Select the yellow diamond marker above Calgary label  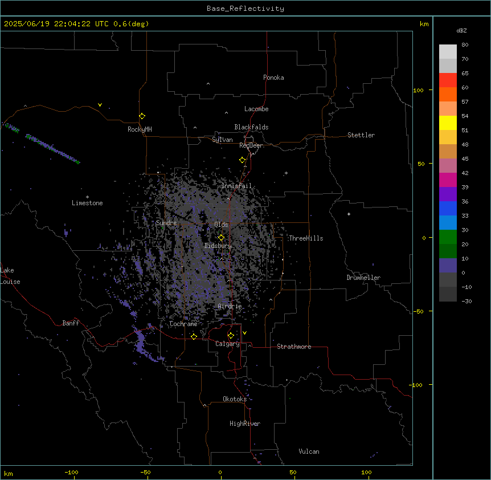click(x=231, y=336)
